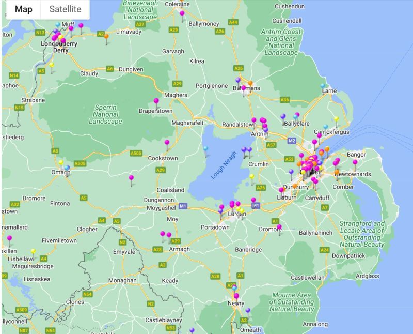Click the magenta pin at Dromore near the A1

(280, 226)
